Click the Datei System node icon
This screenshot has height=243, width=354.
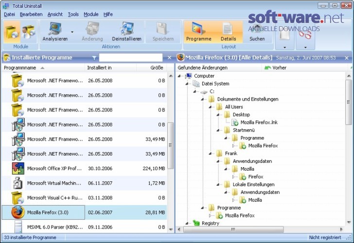point(196,84)
